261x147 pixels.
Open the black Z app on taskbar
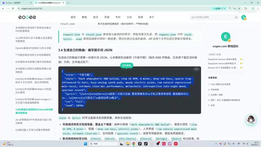(139, 144)
